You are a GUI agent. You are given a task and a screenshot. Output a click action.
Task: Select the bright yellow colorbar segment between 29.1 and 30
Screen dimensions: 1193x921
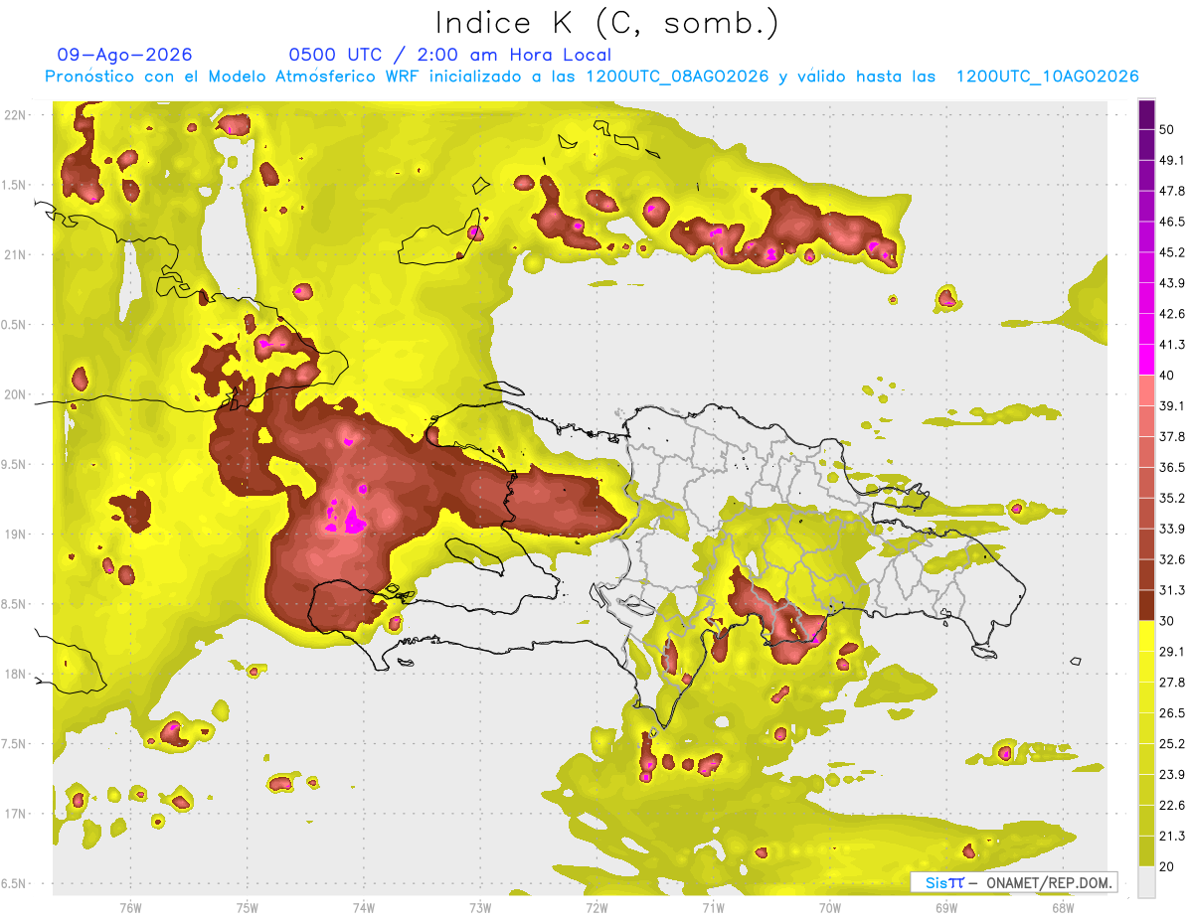pos(1146,636)
